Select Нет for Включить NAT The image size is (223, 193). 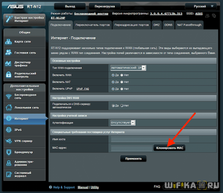[x=122, y=82]
